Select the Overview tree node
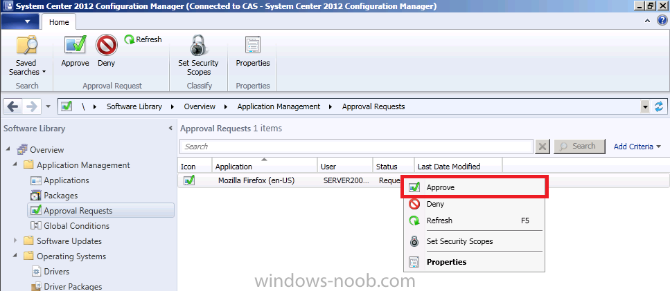 (40, 149)
